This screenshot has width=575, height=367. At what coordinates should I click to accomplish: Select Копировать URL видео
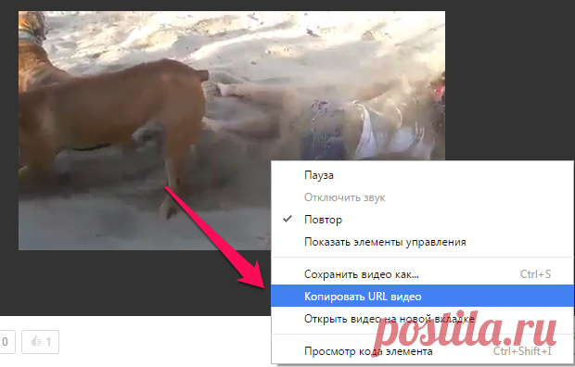[423, 296]
